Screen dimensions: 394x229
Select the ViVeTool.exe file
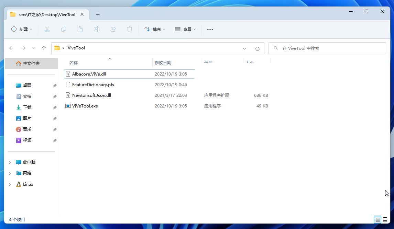click(x=85, y=106)
